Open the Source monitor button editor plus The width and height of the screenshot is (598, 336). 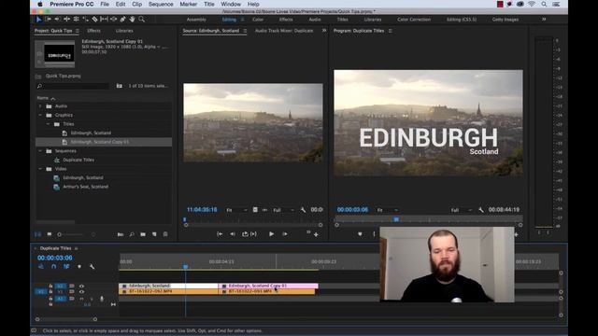point(316,234)
